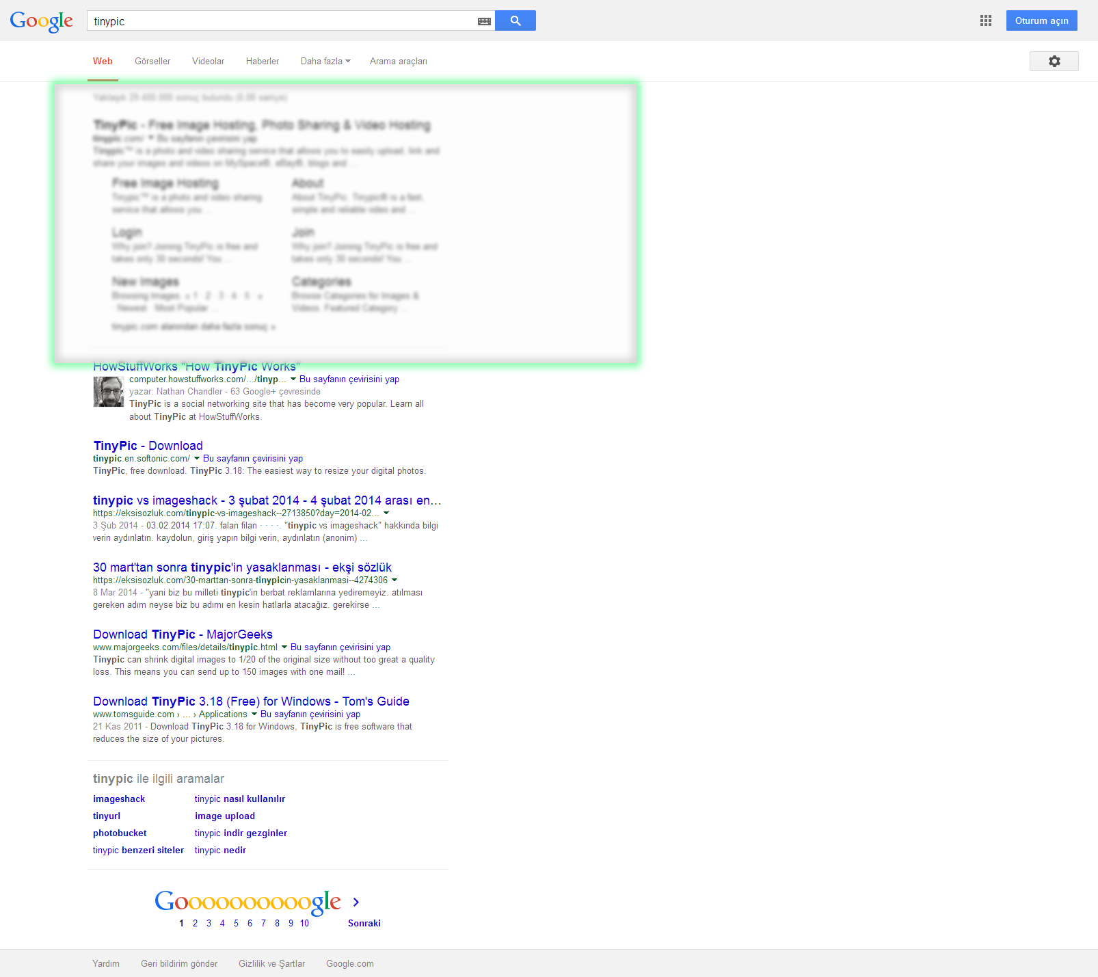
Task: Go to results page 6
Action: point(250,923)
